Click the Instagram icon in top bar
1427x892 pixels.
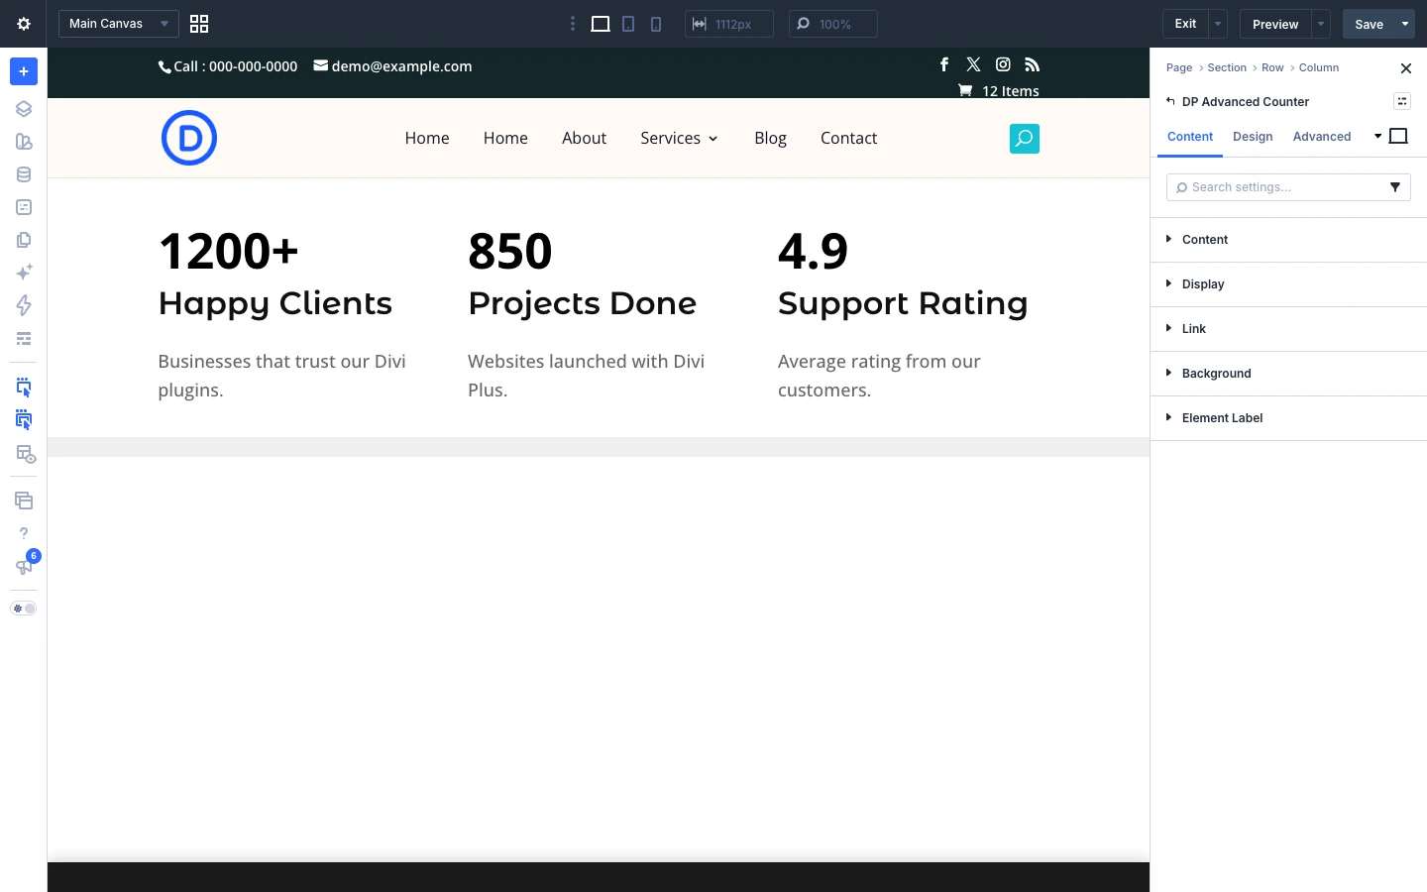pos(1003,64)
